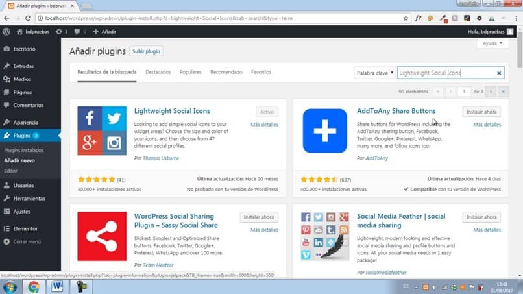Image resolution: width=523 pixels, height=294 pixels.
Task: Install AddToAny Share Buttons now
Action: coord(481,112)
